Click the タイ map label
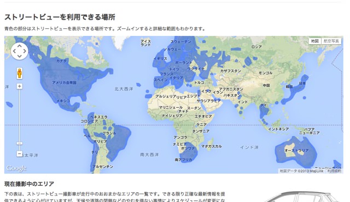This screenshot has width=350, height=202. coord(264,105)
